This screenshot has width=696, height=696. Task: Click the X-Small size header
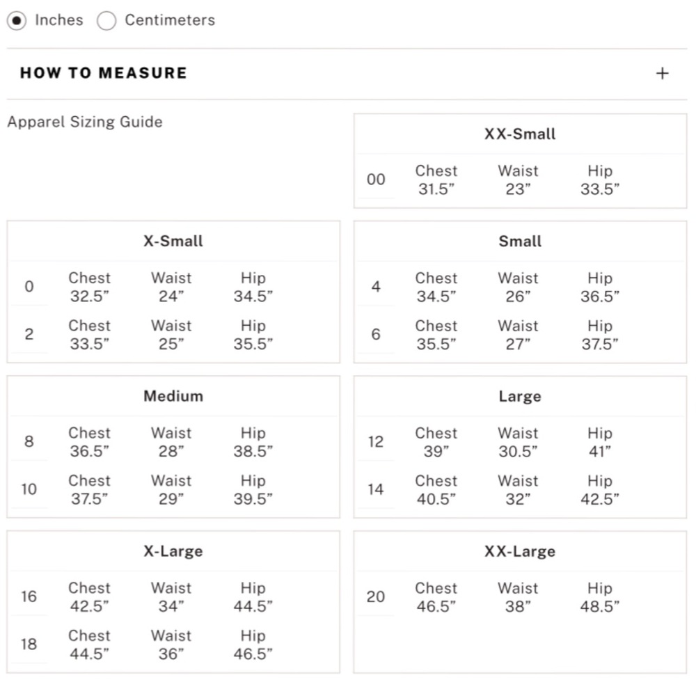(x=173, y=241)
